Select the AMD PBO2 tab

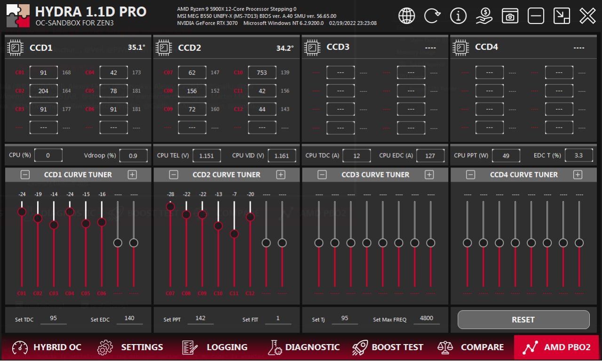(556, 347)
